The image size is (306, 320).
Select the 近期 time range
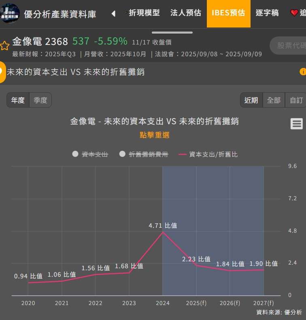tap(251, 100)
